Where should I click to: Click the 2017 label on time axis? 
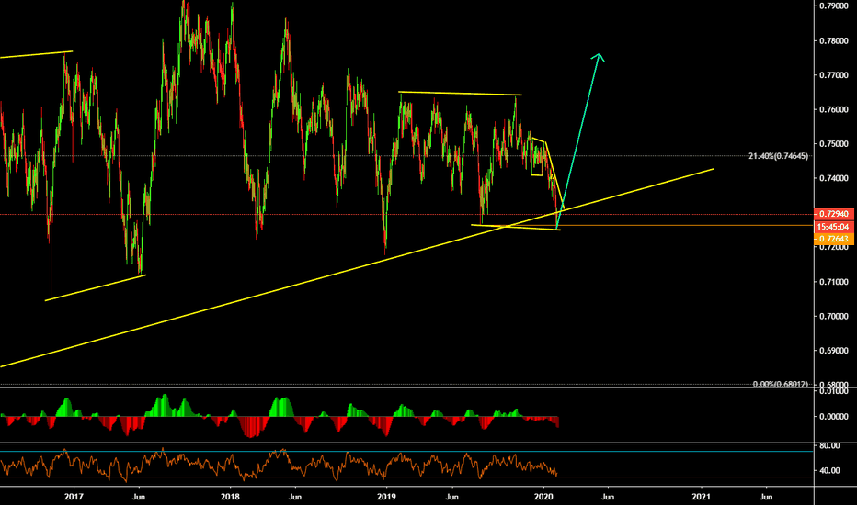(74, 496)
